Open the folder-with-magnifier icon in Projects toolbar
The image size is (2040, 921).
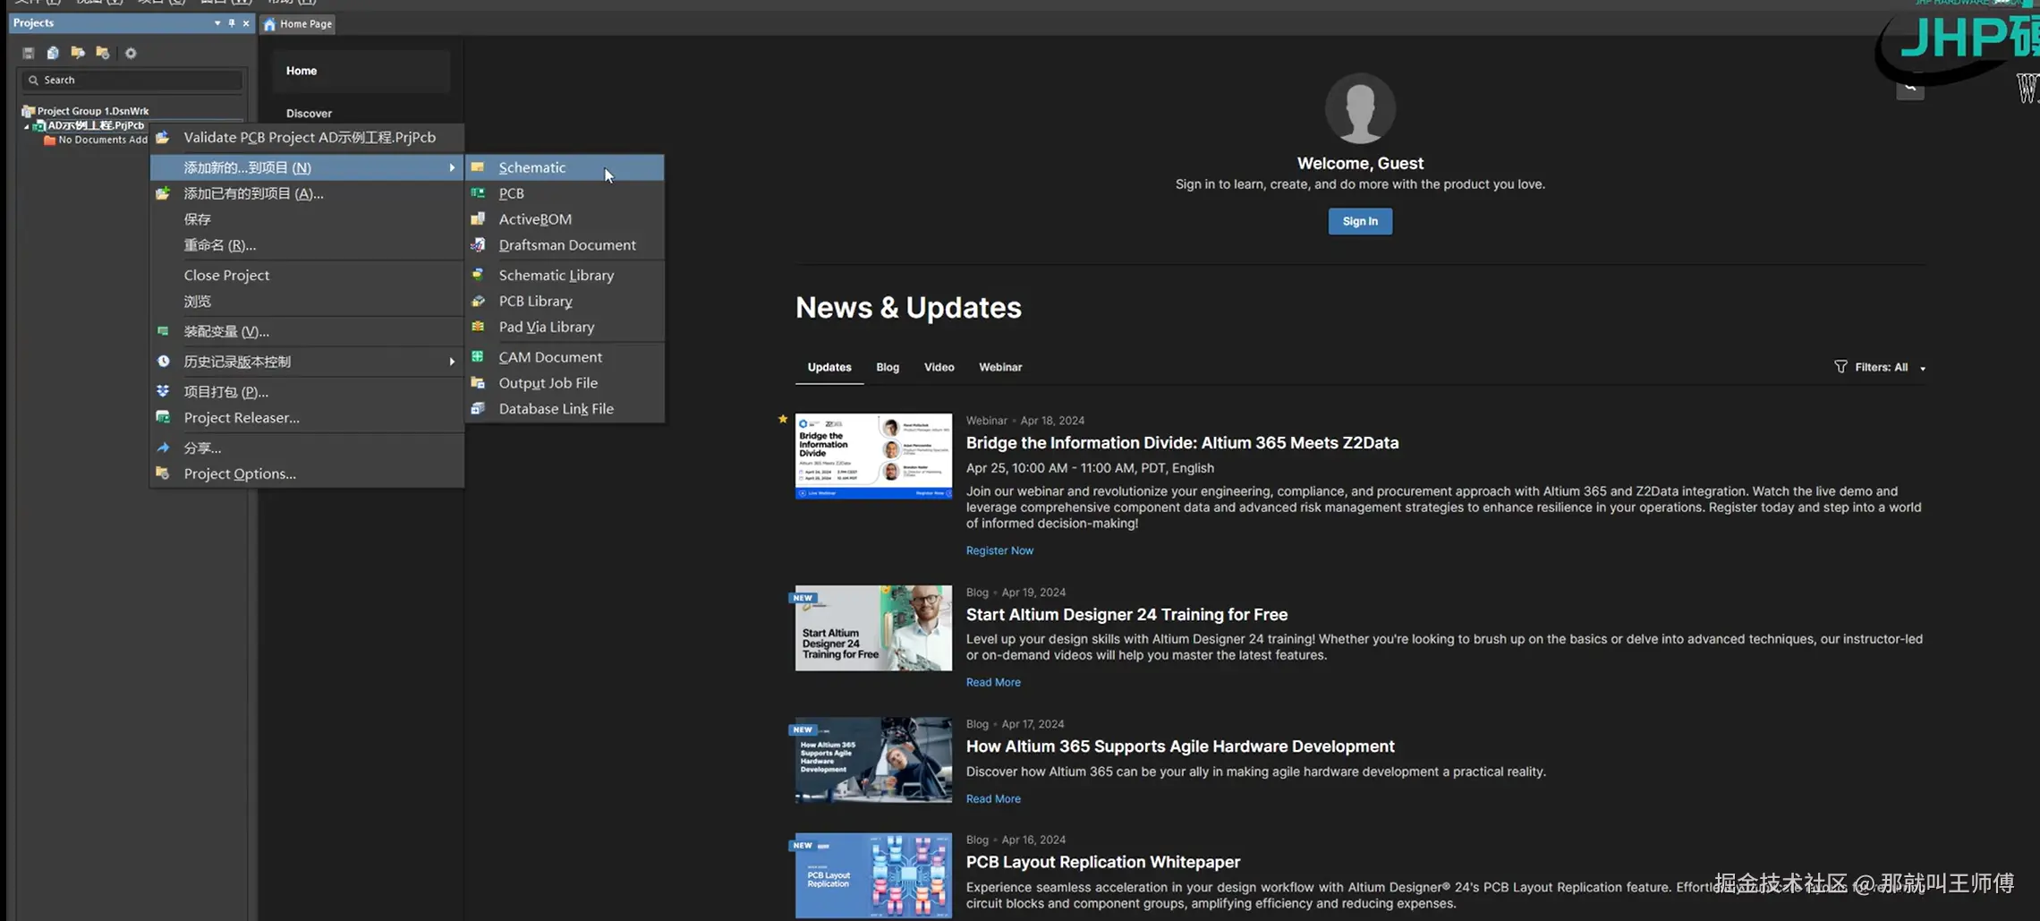click(x=78, y=53)
